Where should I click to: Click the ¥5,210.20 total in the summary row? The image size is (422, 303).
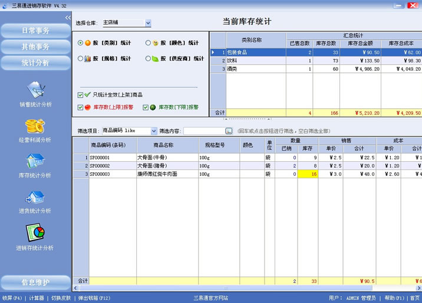360,113
